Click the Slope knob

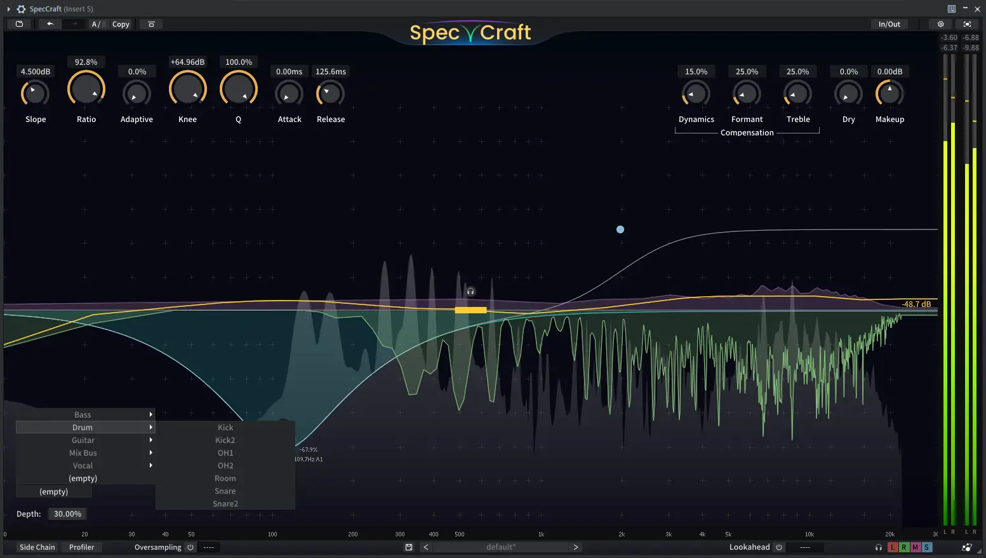tap(35, 94)
